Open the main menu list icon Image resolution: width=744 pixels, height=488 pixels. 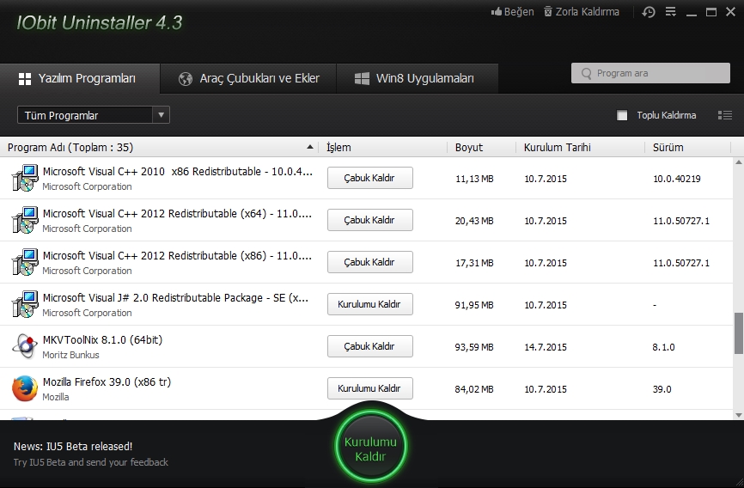point(671,12)
